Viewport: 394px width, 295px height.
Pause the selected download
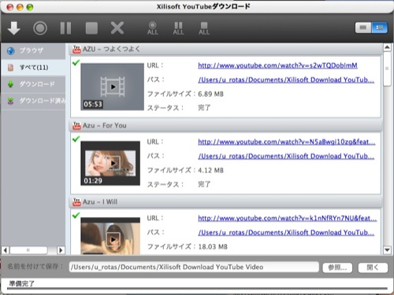pos(65,28)
